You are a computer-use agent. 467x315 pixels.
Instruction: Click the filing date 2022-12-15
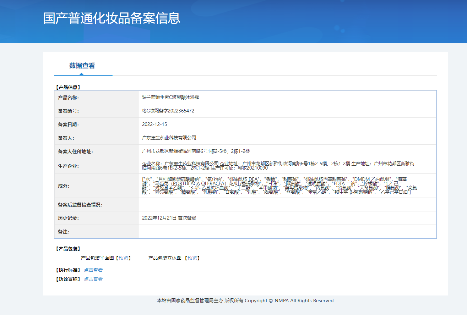pos(154,124)
